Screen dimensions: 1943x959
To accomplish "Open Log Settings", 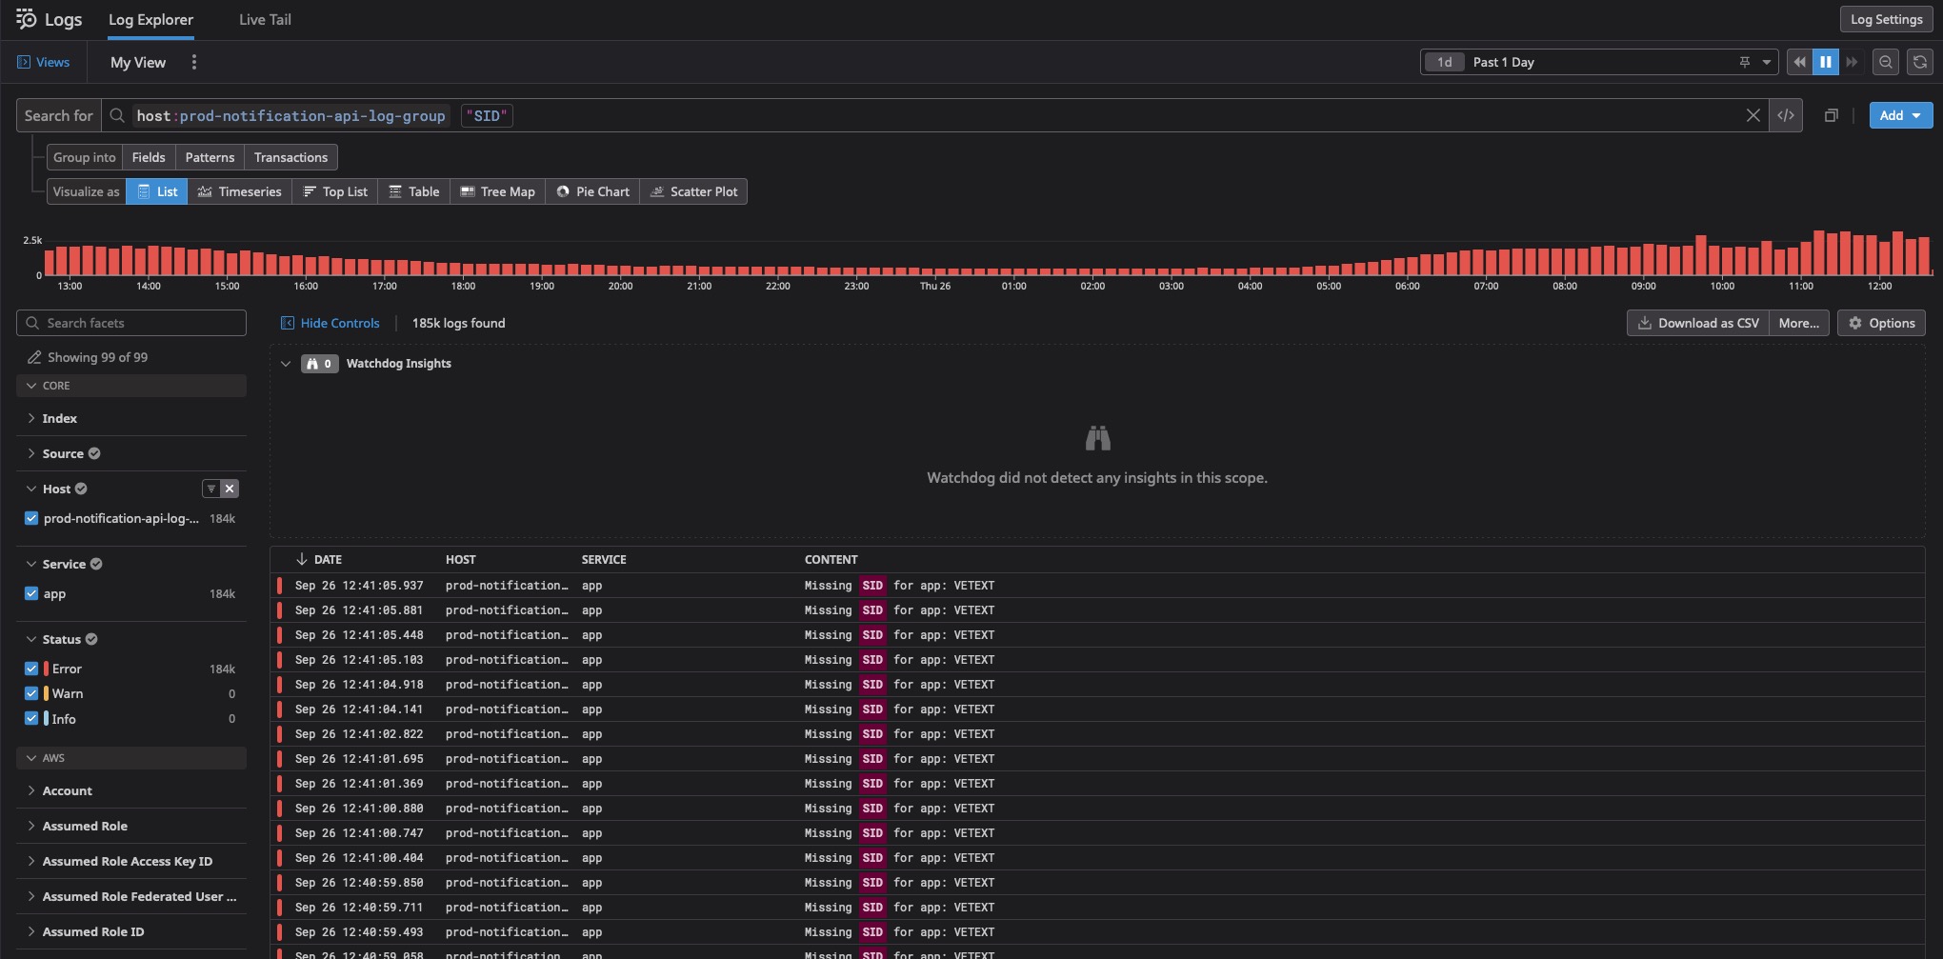I will (x=1886, y=19).
